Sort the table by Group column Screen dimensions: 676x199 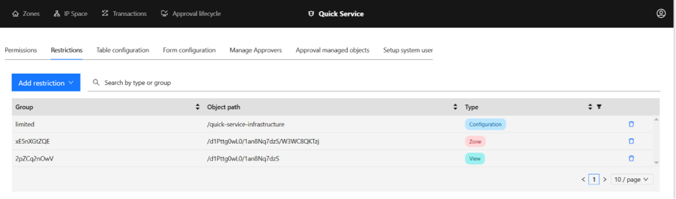point(198,107)
